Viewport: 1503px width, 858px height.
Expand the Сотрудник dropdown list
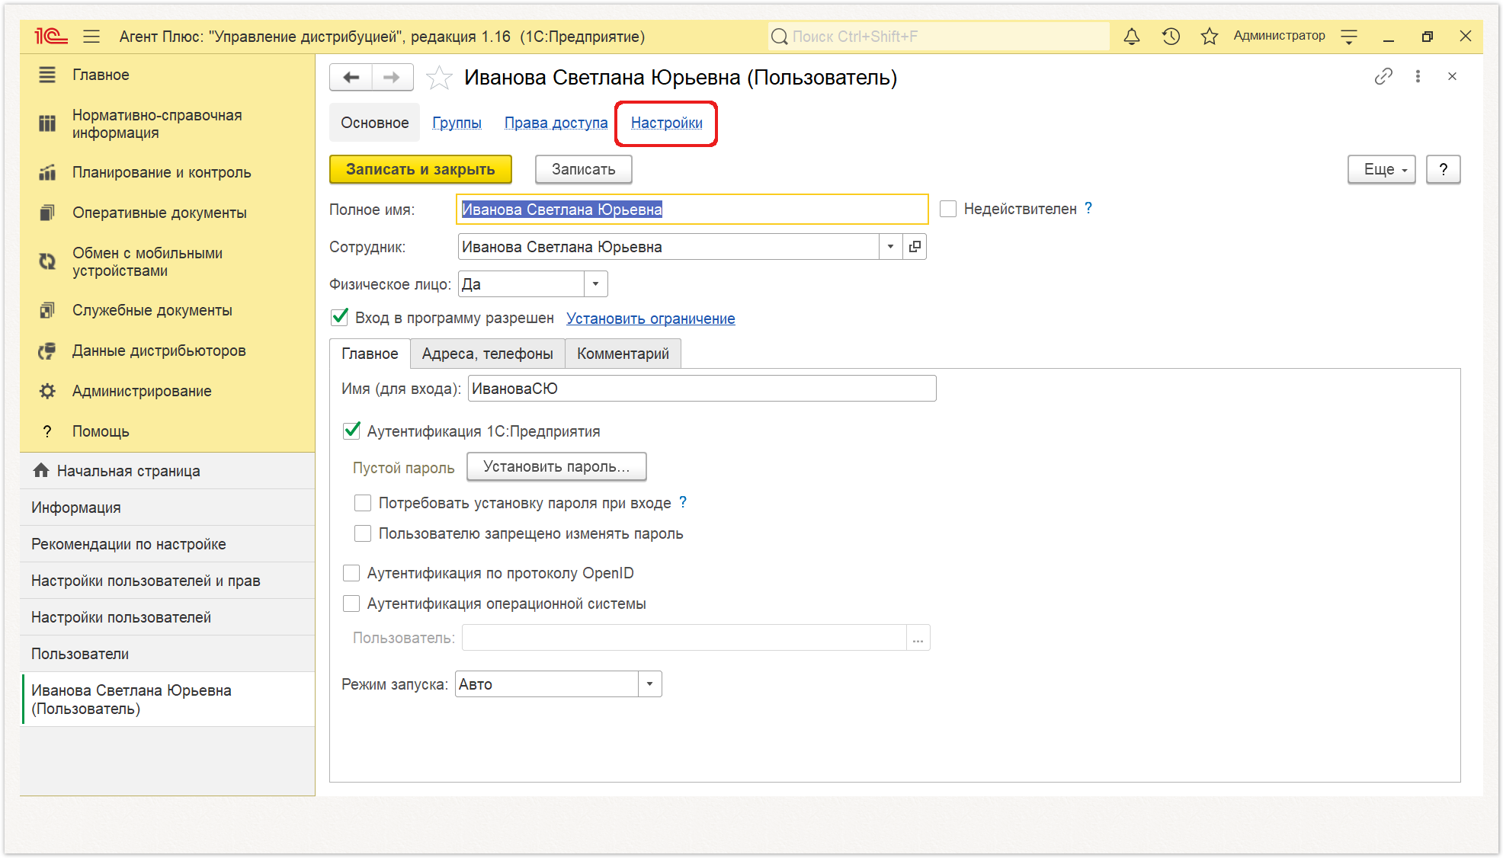coord(890,247)
